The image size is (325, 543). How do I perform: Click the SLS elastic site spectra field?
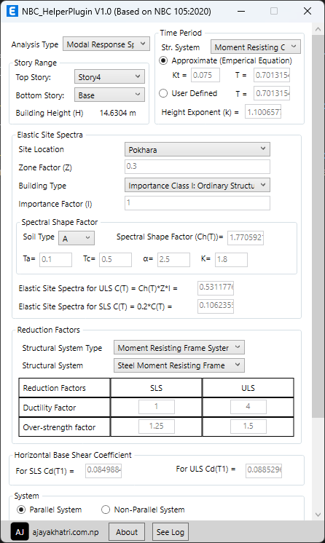(216, 306)
